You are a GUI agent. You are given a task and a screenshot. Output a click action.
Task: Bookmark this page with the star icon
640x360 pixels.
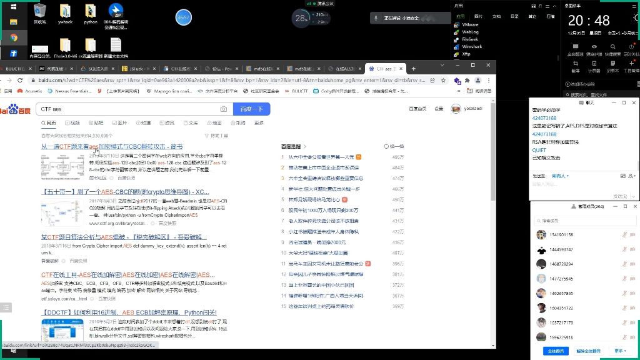click(x=443, y=81)
